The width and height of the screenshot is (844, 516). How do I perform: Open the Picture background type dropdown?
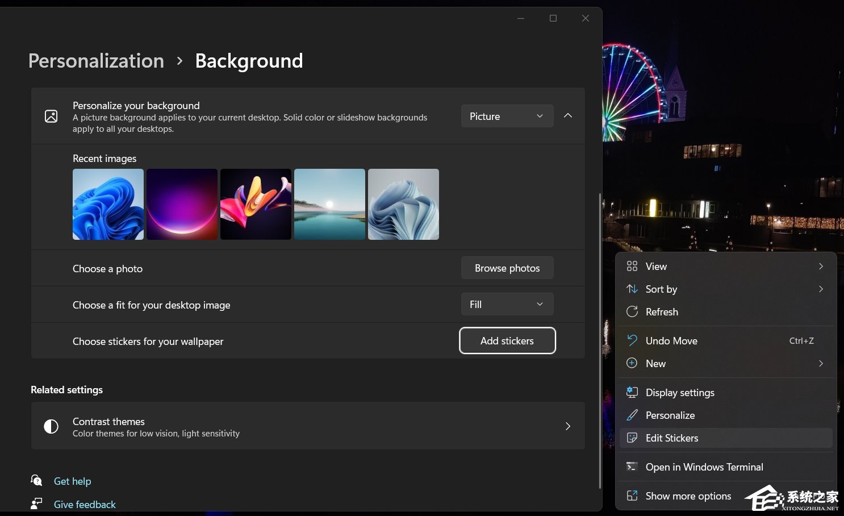tap(507, 116)
